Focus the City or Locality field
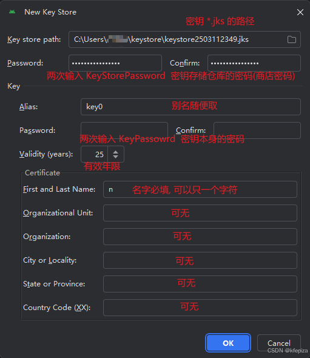The height and width of the screenshot is (358, 310). point(200,260)
